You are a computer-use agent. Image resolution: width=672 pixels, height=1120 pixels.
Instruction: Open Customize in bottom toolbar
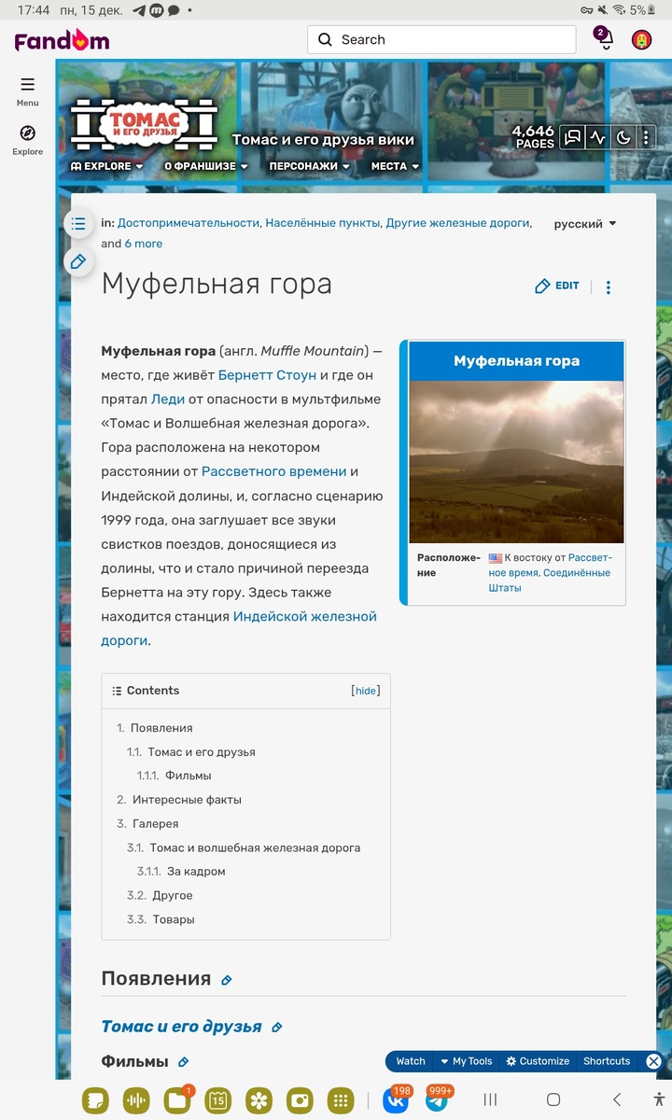click(x=538, y=1061)
